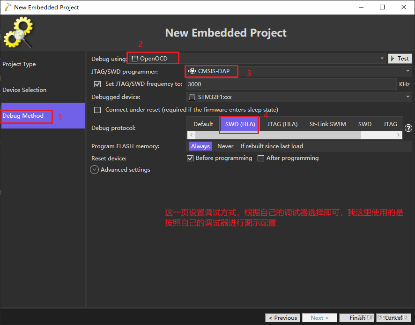The height and width of the screenshot is (325, 415).
Task: Uncheck Before programming for reset device
Action: coord(190,158)
